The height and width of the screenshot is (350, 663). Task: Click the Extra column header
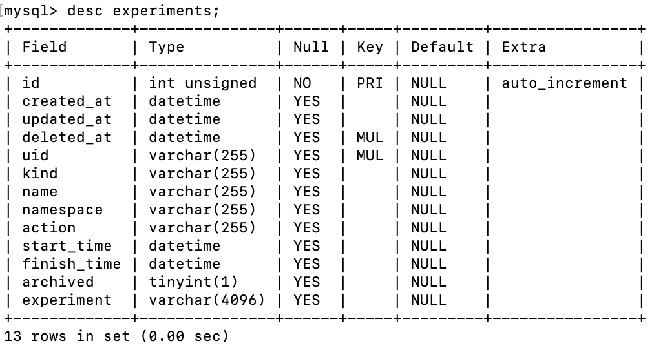click(x=523, y=47)
